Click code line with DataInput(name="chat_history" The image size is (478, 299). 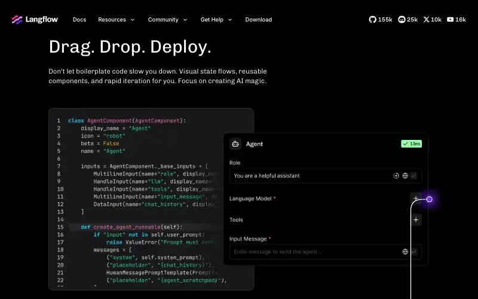(155, 205)
